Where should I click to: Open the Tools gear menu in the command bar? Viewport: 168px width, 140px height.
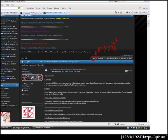(143, 12)
